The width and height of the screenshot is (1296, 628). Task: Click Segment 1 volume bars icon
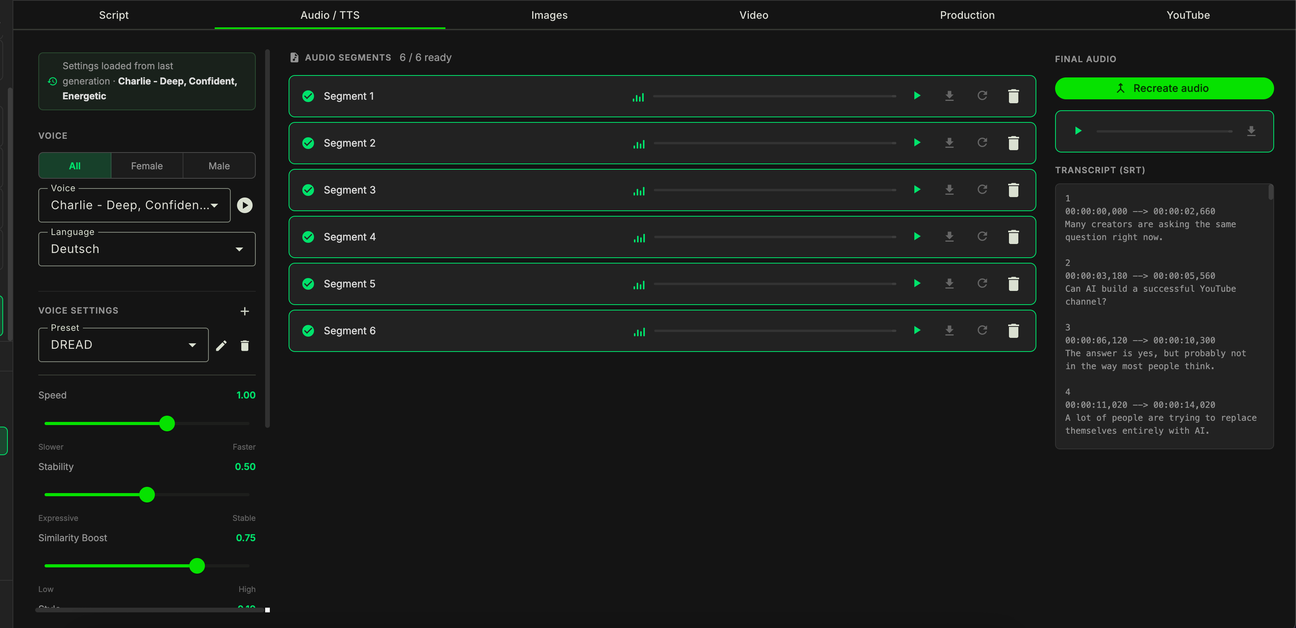pyautogui.click(x=638, y=97)
